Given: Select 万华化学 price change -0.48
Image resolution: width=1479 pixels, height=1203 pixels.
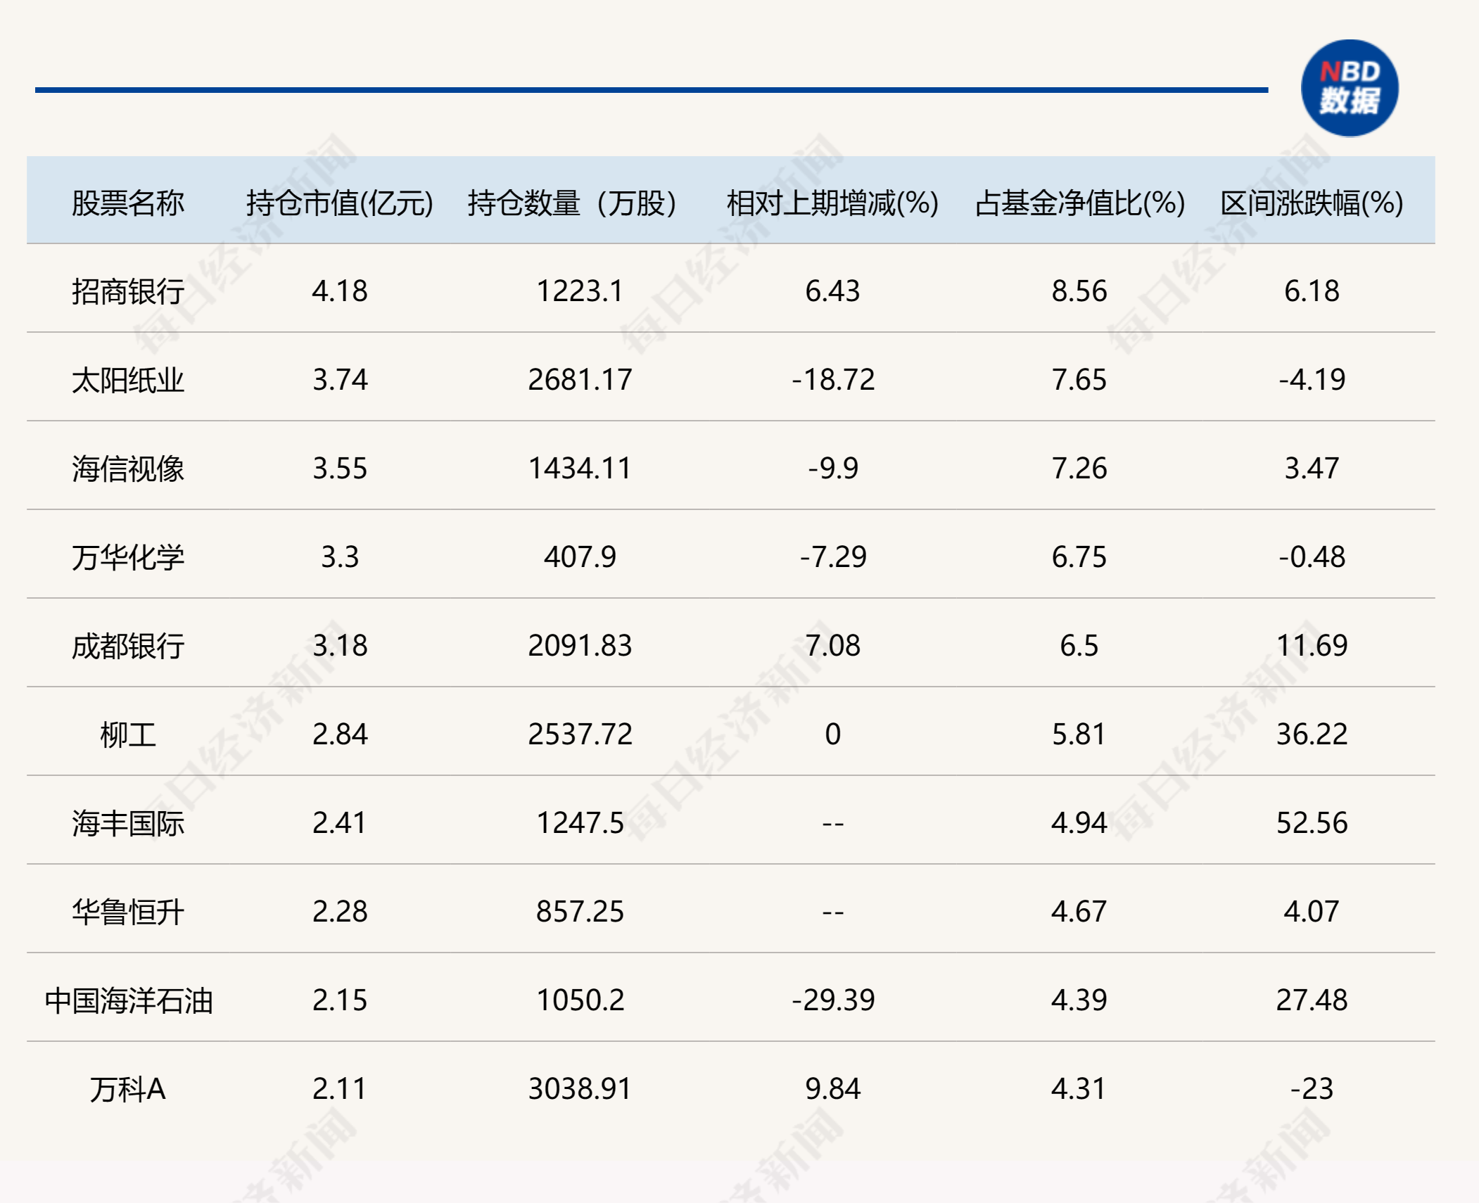Looking at the screenshot, I should [x=1312, y=557].
